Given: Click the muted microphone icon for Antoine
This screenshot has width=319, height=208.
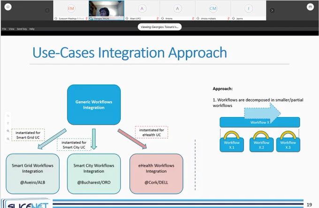Looking at the screenshot, I should 193,18.
